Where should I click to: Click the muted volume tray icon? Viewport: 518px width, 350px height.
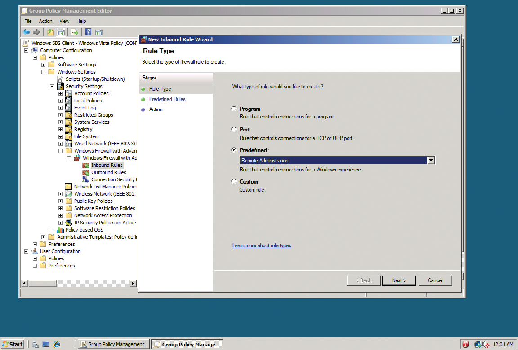[486, 344]
